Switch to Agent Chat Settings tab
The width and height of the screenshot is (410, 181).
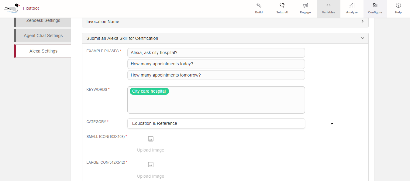[x=43, y=36]
